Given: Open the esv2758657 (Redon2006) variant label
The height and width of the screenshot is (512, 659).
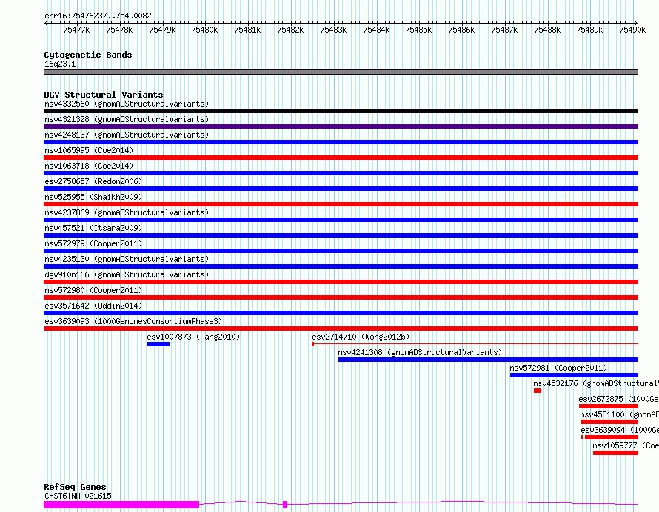Looking at the screenshot, I should pos(93,181).
